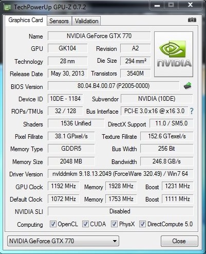This screenshot has height=254, width=206.
Task: Click the GPU Clock field 1192 MHz
Action: (63, 186)
